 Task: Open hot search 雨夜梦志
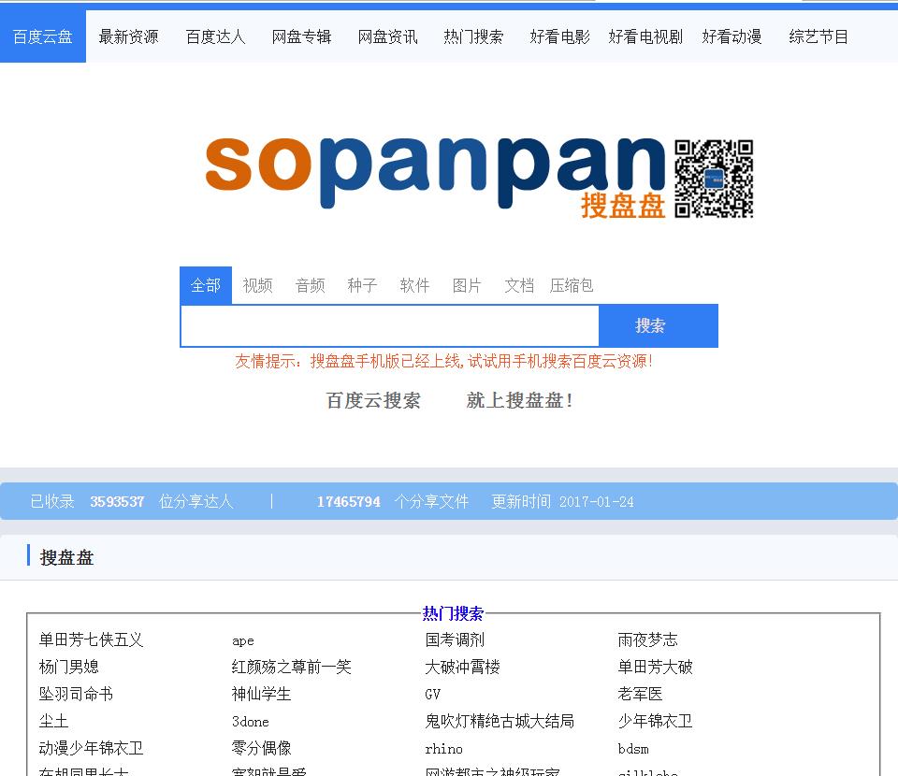tap(647, 639)
